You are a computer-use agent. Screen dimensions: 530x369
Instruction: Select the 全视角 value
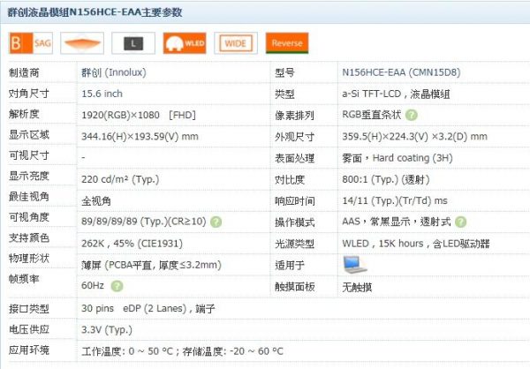(x=96, y=201)
